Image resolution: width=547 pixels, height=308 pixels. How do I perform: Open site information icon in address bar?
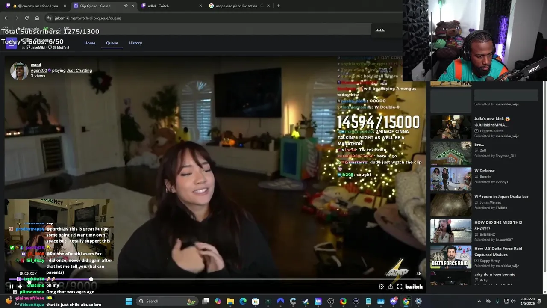[x=49, y=18]
